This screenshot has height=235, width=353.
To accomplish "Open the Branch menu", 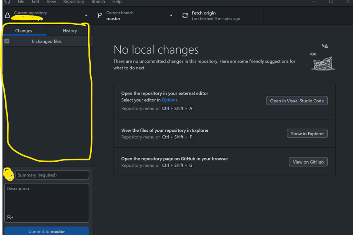I will [x=98, y=2].
